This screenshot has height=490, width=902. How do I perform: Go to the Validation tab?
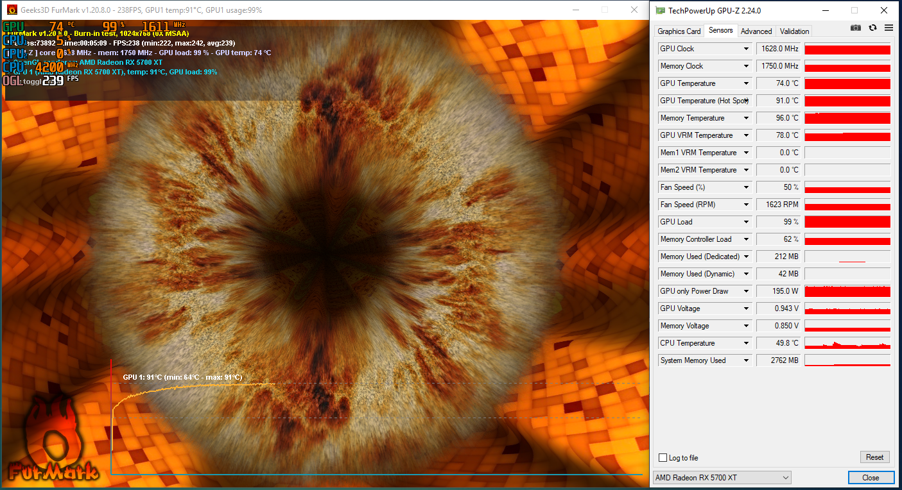794,31
